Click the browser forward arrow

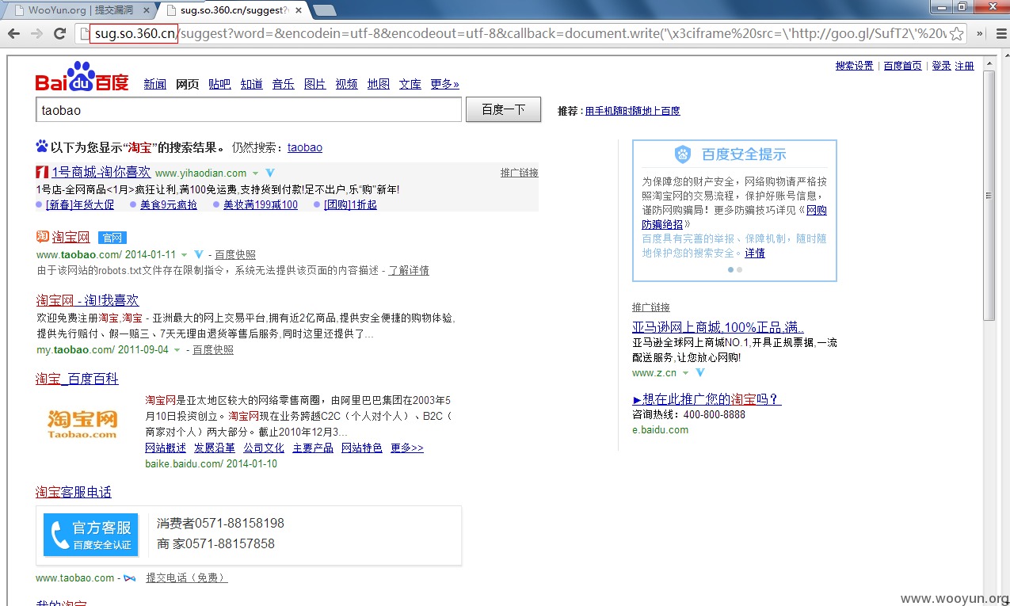[x=36, y=33]
